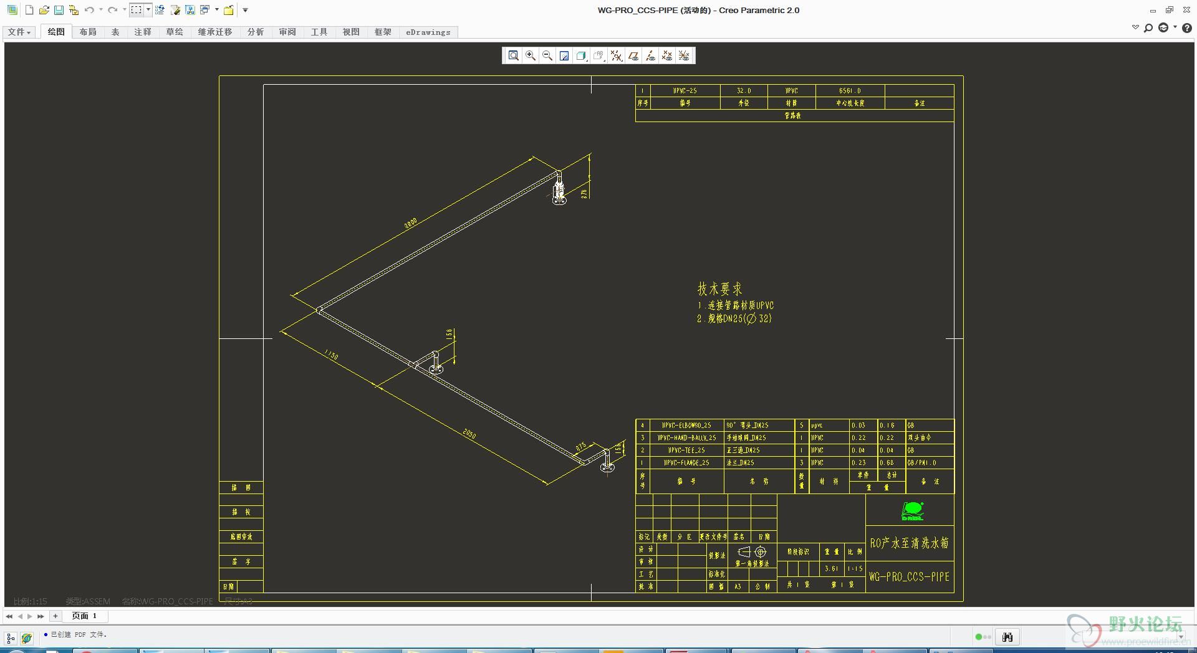
Task: Click the Close Window folder icon
Action: [x=229, y=10]
